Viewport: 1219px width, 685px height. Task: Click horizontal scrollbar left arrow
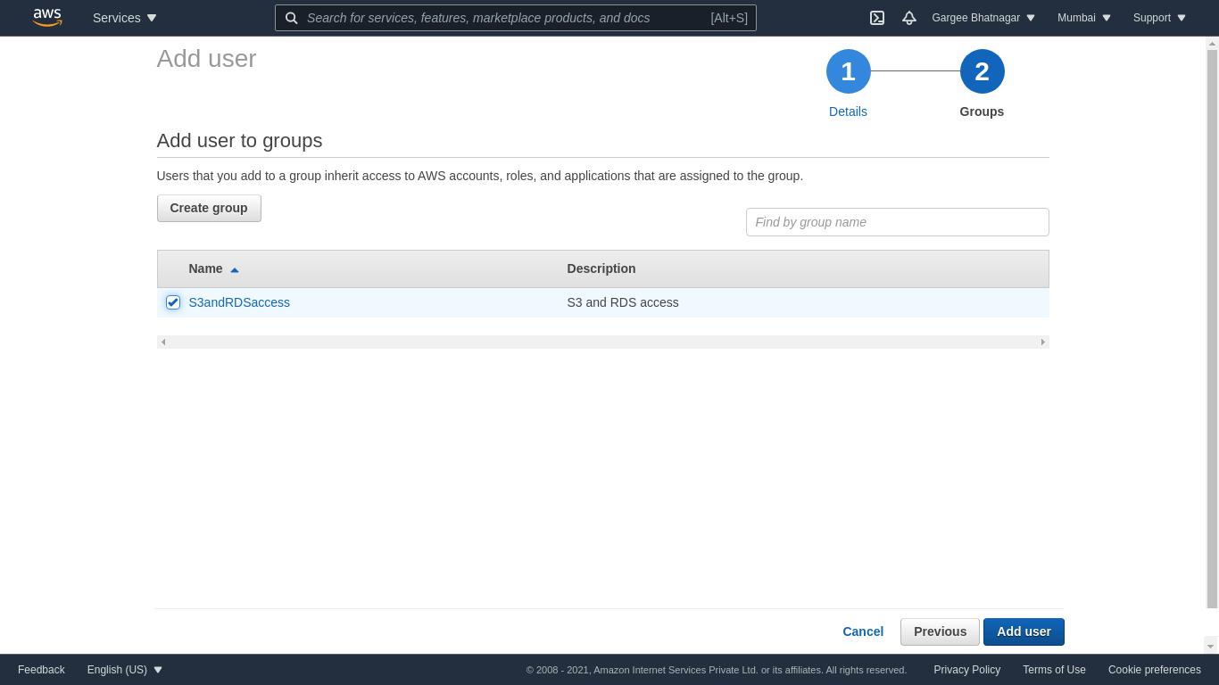163,342
